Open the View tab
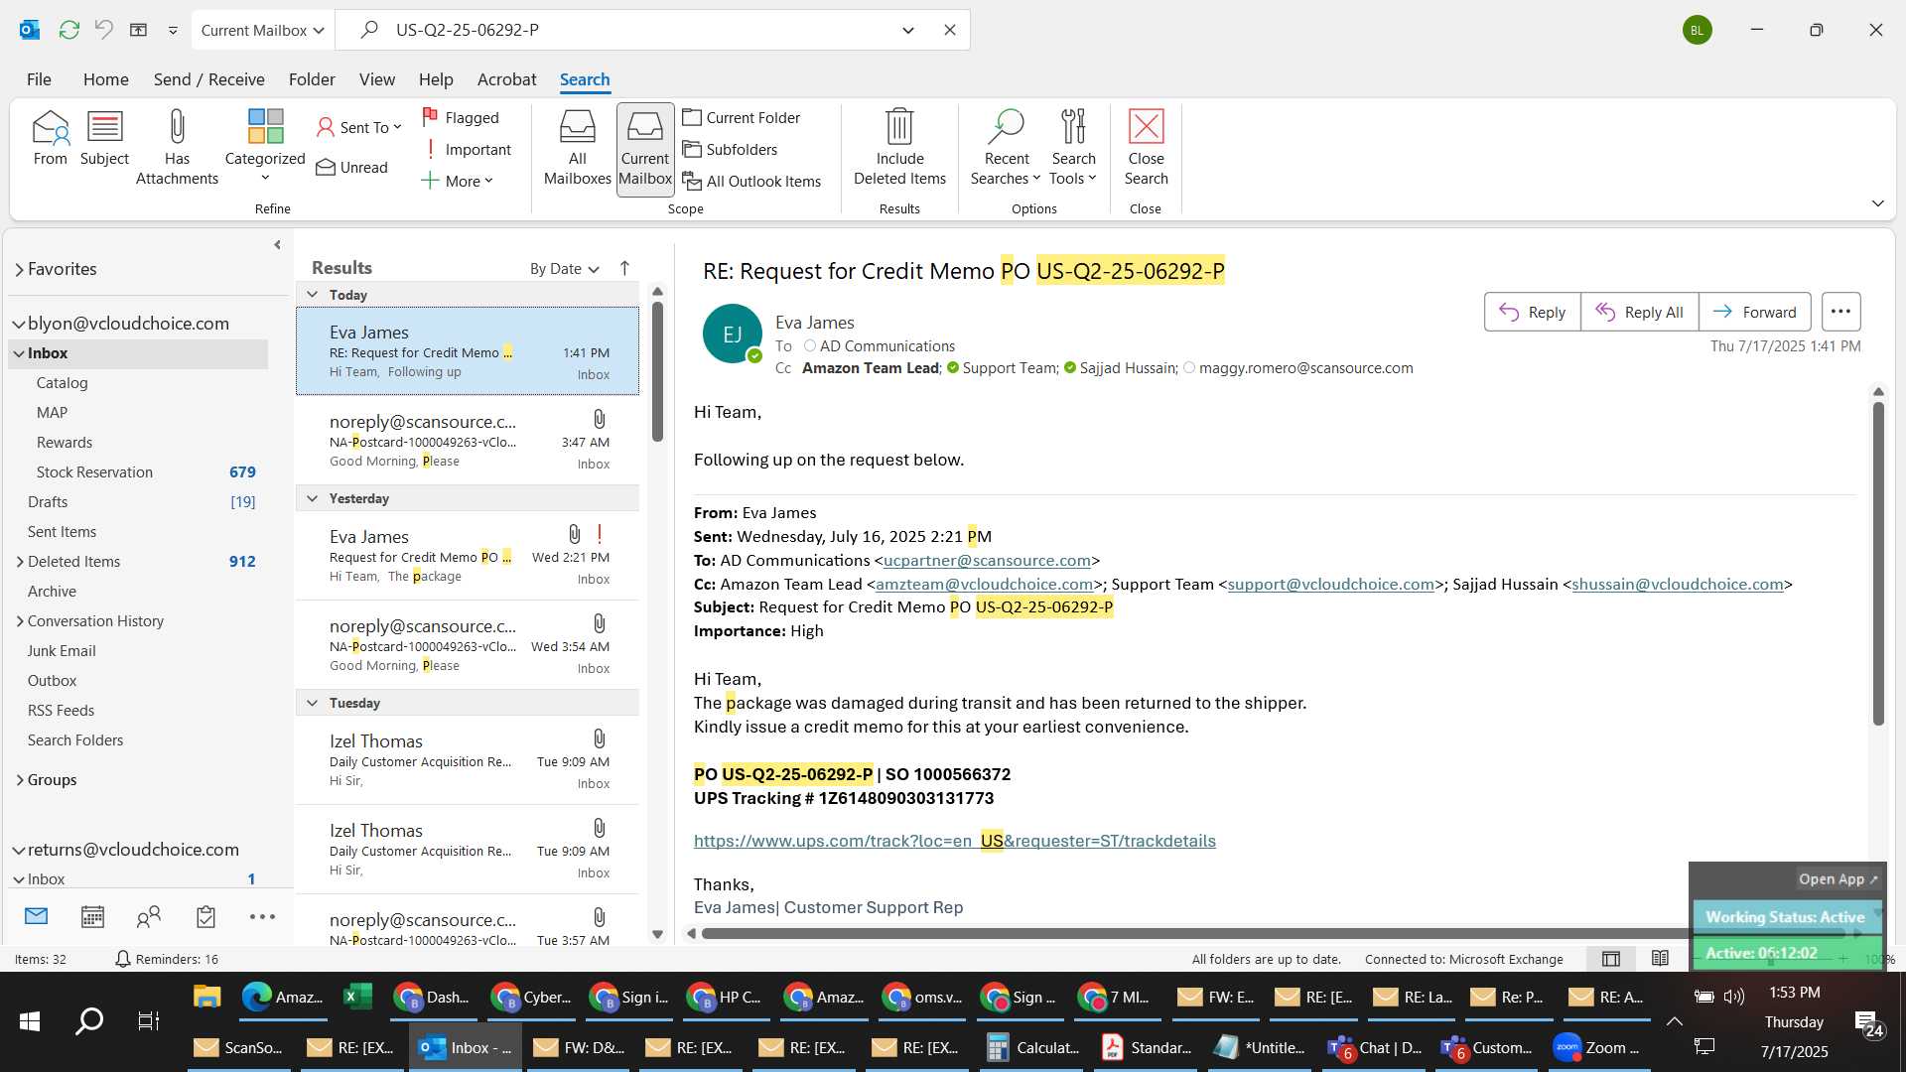This screenshot has width=1906, height=1072. click(376, 79)
